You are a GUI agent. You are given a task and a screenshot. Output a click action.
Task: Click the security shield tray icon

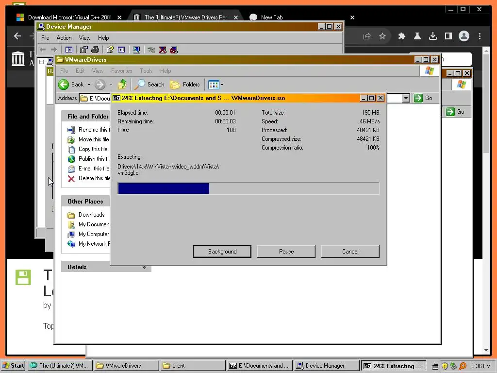click(445, 366)
